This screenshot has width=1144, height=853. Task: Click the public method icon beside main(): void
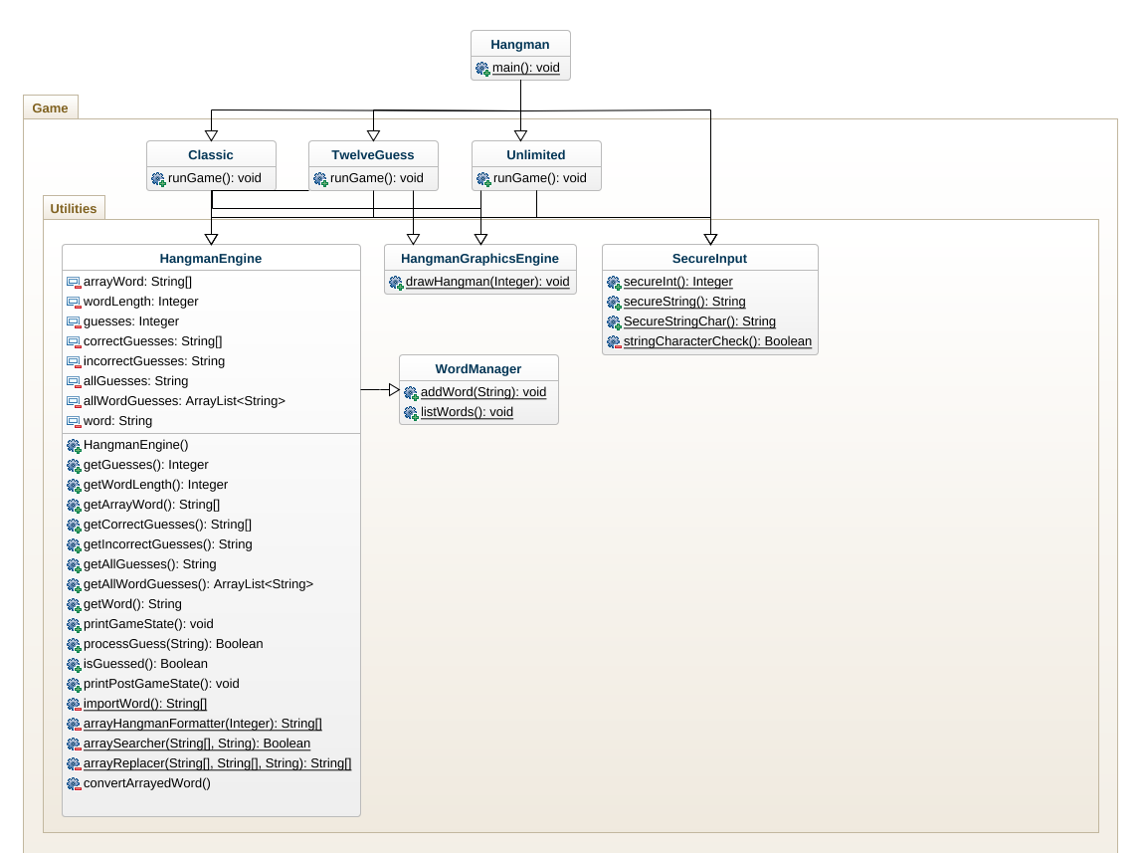[x=482, y=69]
